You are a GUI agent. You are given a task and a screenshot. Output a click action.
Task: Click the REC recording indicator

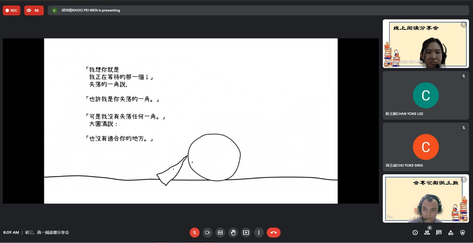[11, 10]
